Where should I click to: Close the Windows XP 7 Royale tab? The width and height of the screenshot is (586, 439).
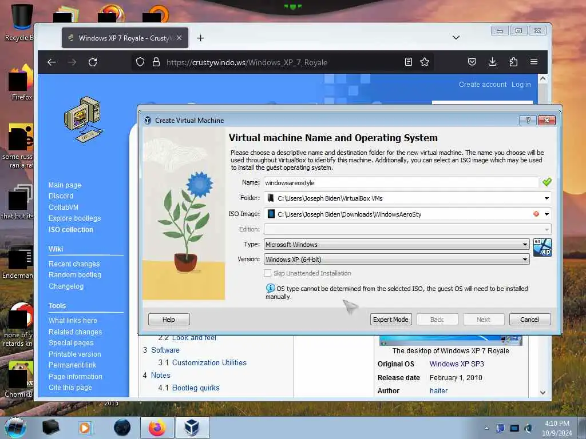click(179, 38)
